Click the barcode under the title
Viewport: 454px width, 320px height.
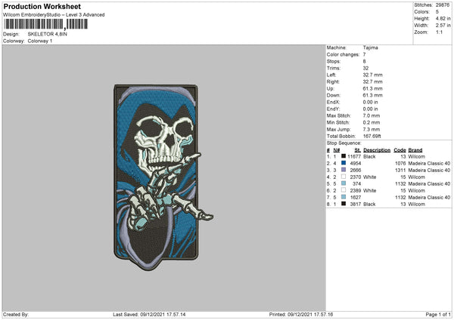click(45, 24)
